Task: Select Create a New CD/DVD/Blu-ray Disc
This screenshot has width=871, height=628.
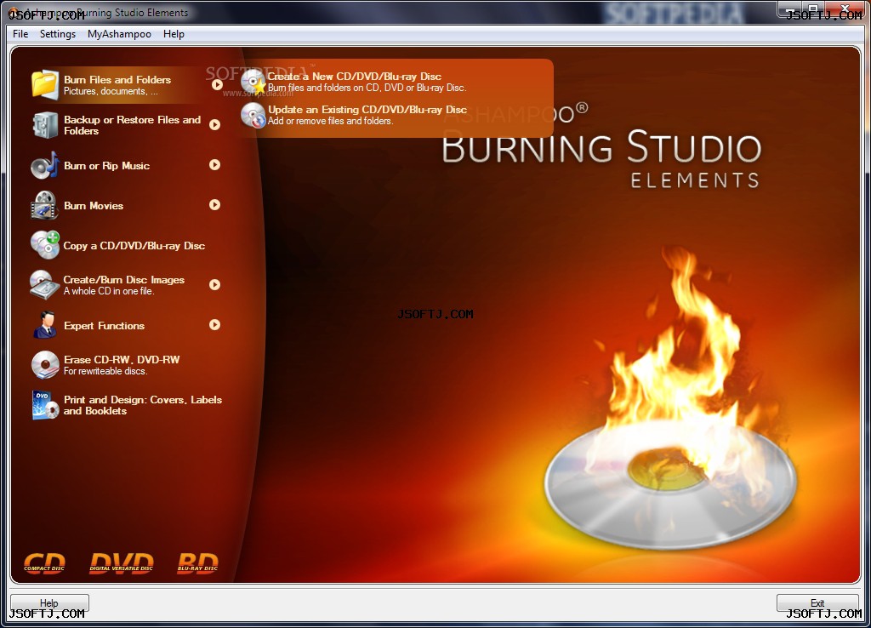Action: tap(355, 76)
